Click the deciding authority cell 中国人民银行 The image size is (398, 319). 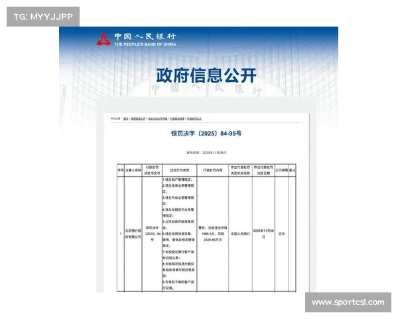(240, 234)
